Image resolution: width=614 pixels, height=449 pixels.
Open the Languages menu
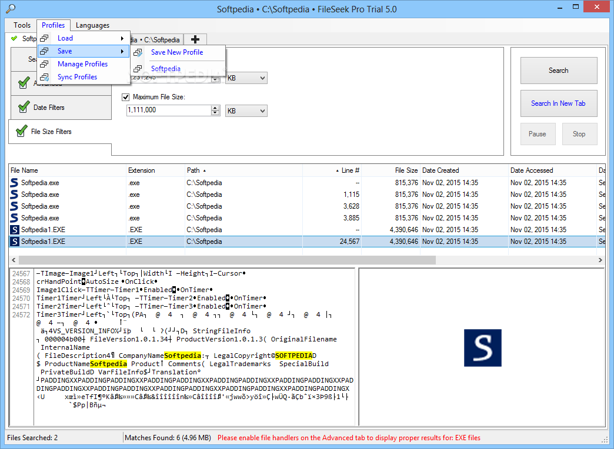tap(92, 25)
